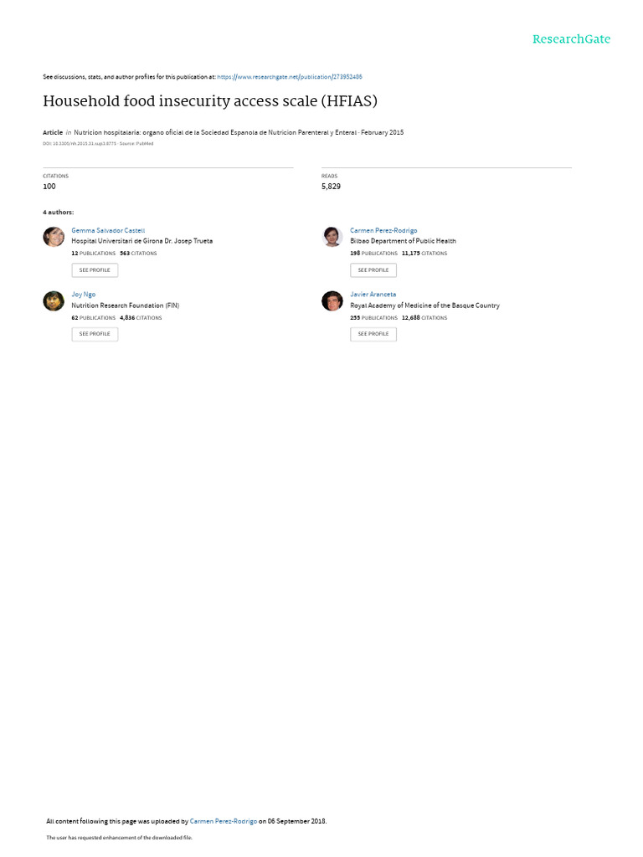Open the researchgate.net publication URL link
643x857 pixels.
[289, 77]
